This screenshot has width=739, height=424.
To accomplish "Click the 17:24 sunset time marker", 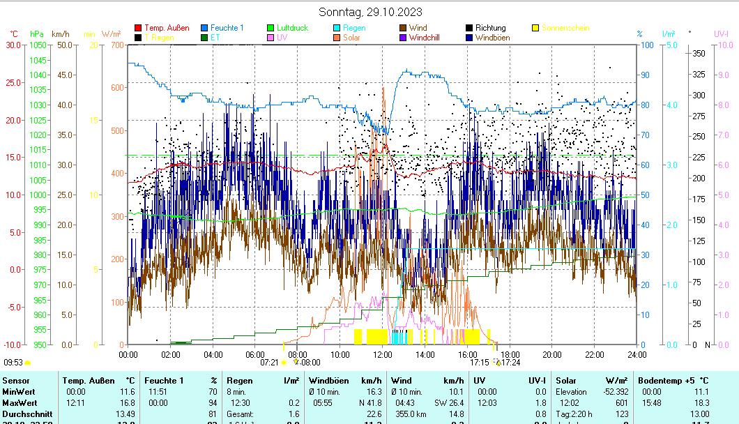I will [512, 363].
